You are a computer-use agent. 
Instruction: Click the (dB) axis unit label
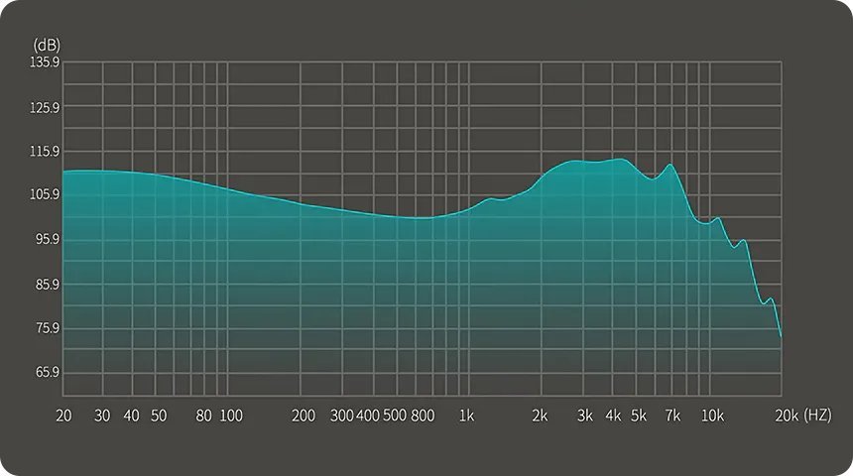click(47, 45)
